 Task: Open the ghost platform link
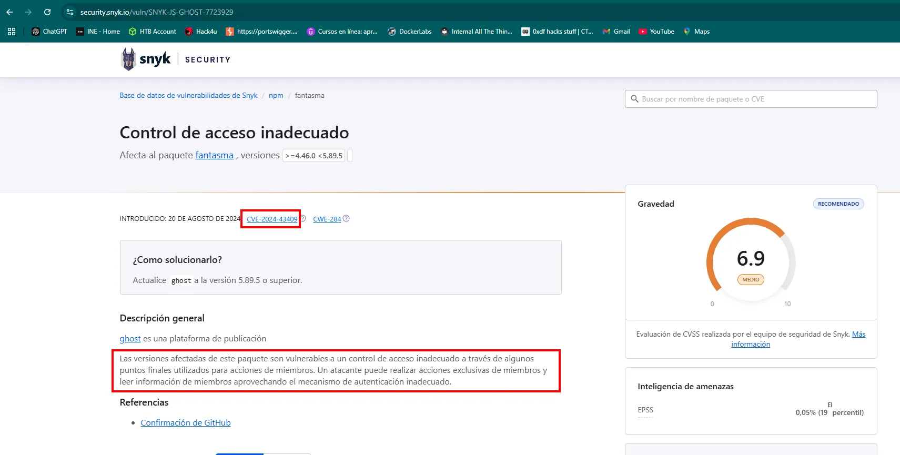click(130, 338)
